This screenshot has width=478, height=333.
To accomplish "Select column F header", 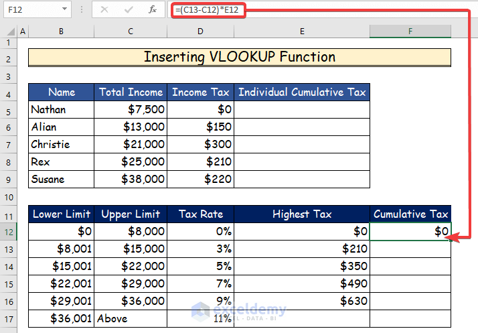I will 410,31.
